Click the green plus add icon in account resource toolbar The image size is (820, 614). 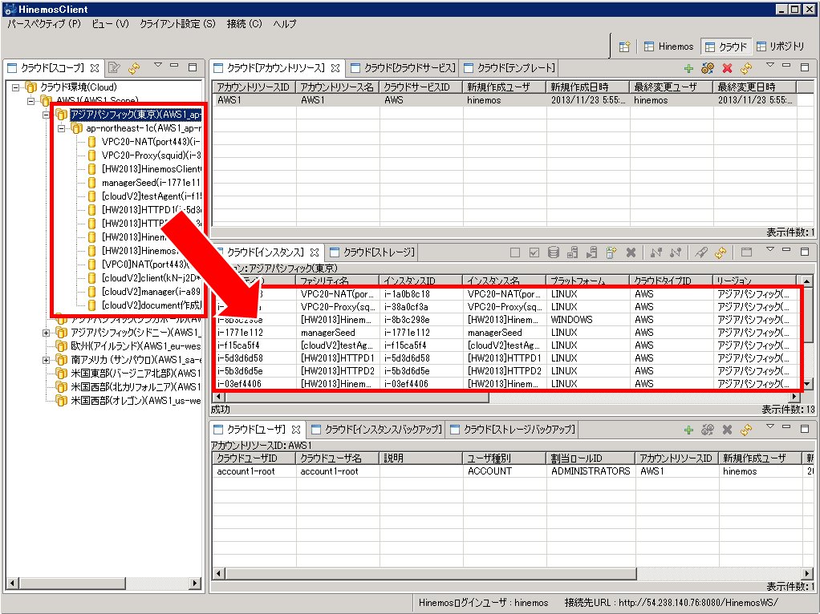pyautogui.click(x=688, y=68)
